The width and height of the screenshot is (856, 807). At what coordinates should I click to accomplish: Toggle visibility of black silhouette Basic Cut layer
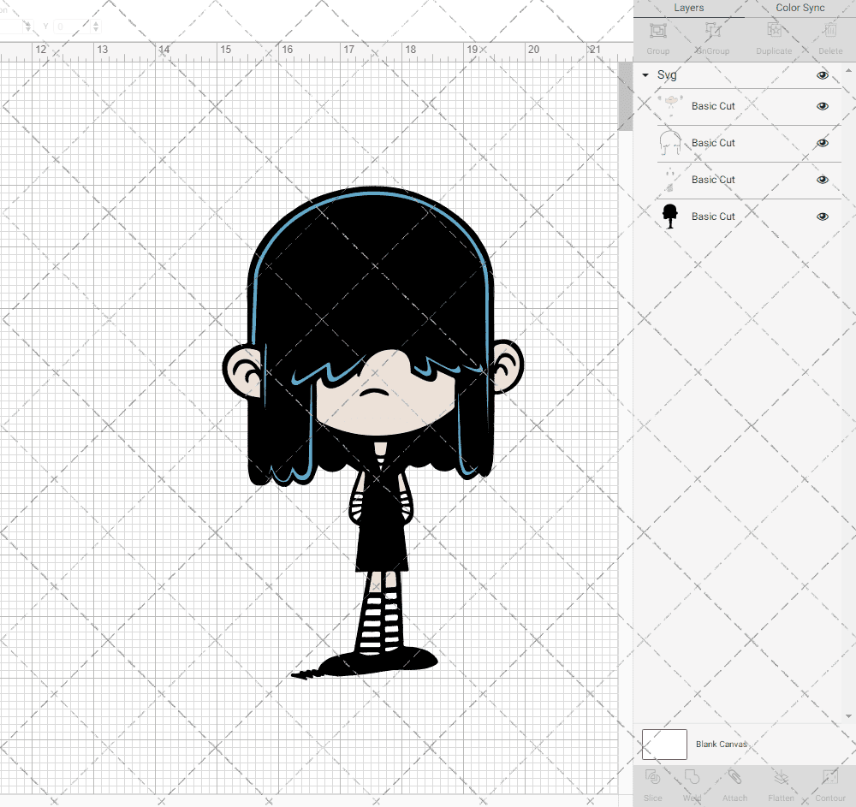coord(822,217)
